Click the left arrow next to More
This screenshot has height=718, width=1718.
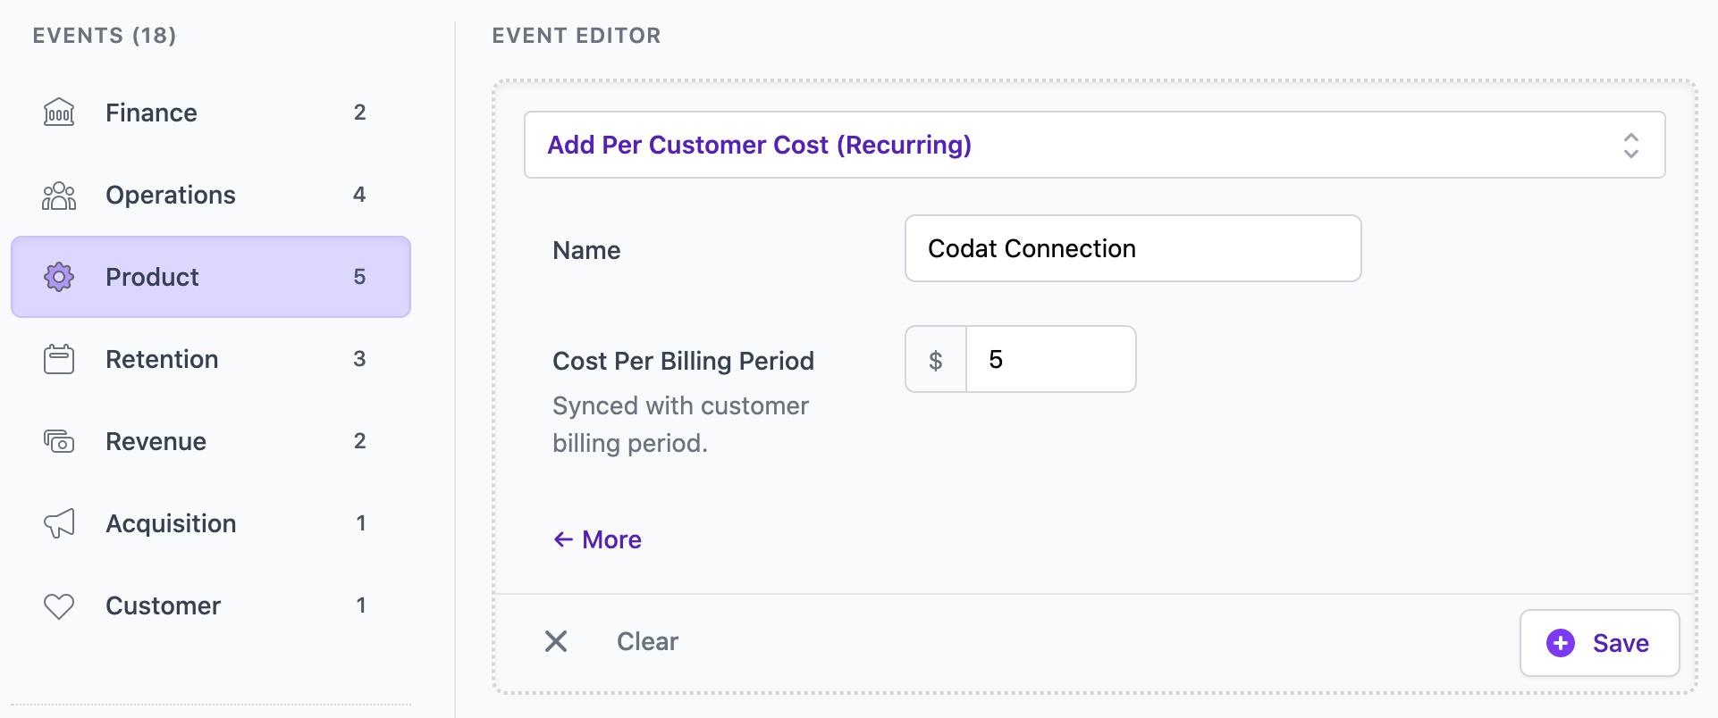click(x=563, y=539)
